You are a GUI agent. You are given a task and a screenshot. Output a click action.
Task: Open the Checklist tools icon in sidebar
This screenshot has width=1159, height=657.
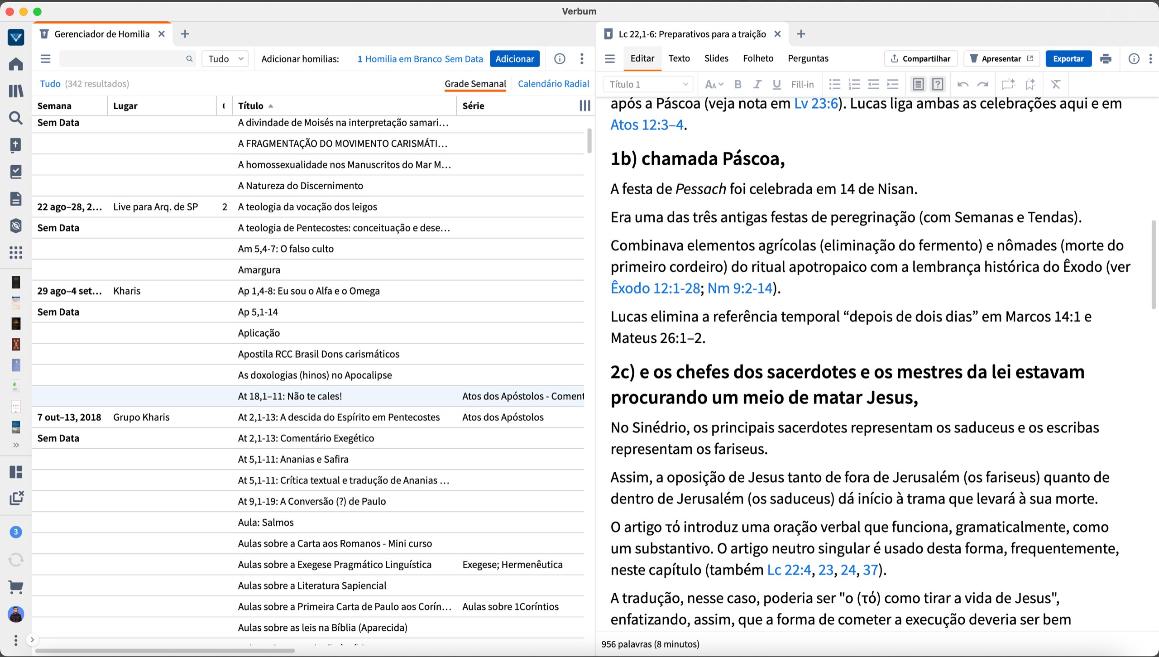tap(16, 172)
